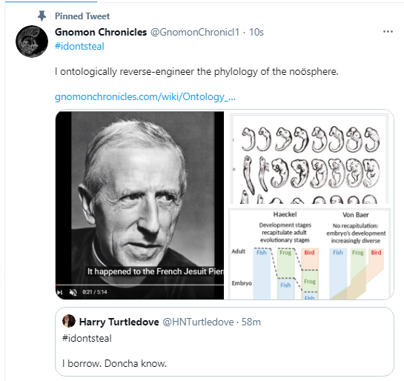Viewport: 404px width, 381px height.
Task: Click the Pinned Tweet label
Action: [x=82, y=16]
